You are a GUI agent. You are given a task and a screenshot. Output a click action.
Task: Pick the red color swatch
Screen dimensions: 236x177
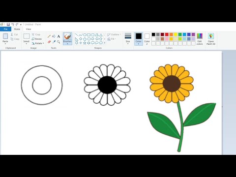tap(167, 34)
